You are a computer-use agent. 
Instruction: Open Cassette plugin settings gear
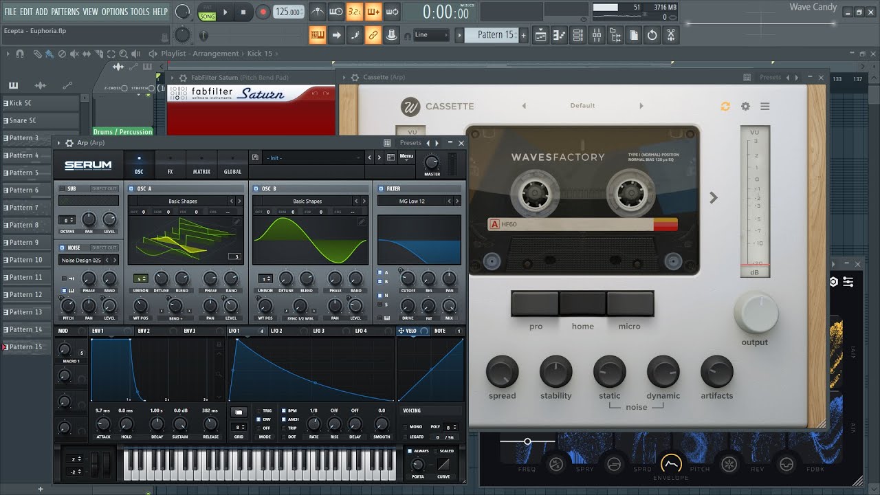pyautogui.click(x=745, y=107)
